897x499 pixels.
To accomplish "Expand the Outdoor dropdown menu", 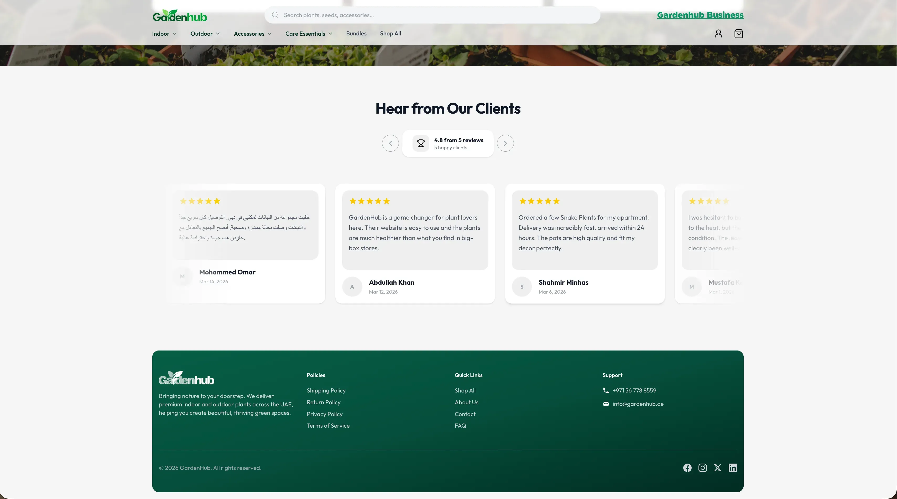I will [205, 34].
